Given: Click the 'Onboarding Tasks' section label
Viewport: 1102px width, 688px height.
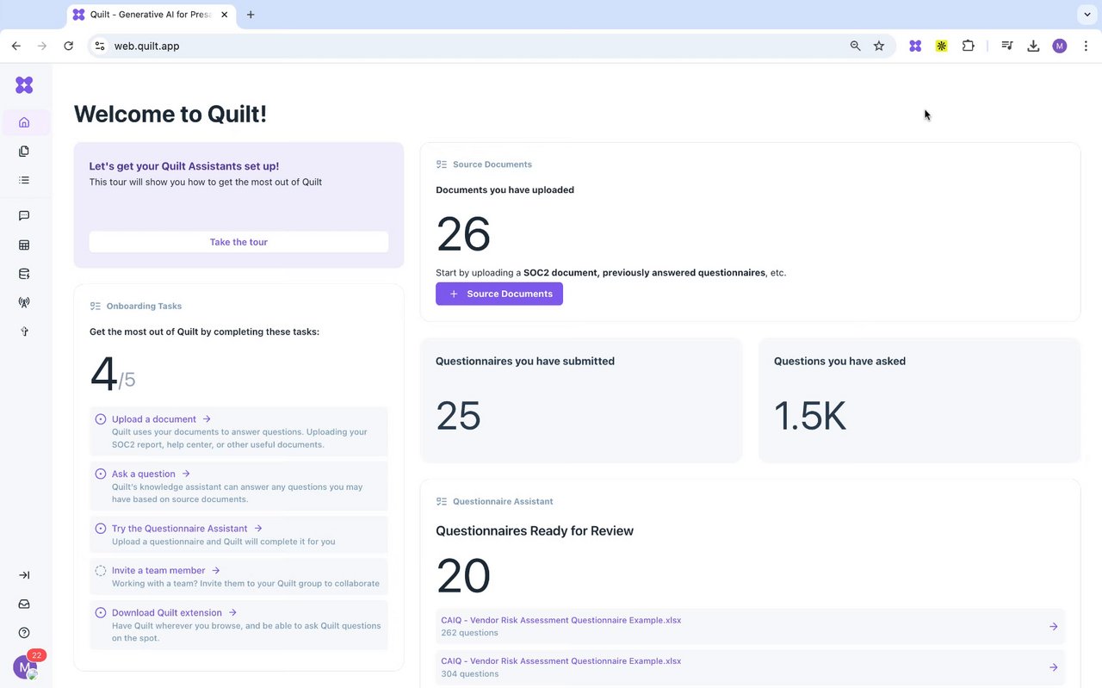Looking at the screenshot, I should (x=144, y=306).
